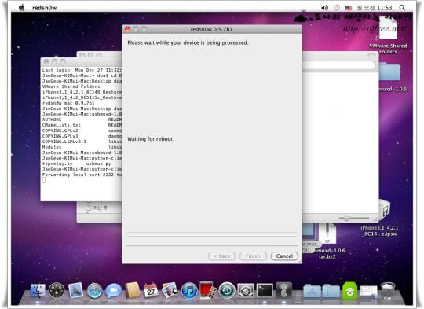Screen dimensions: 424x309
Task: Open Finder from the dock
Action: [x=38, y=291]
